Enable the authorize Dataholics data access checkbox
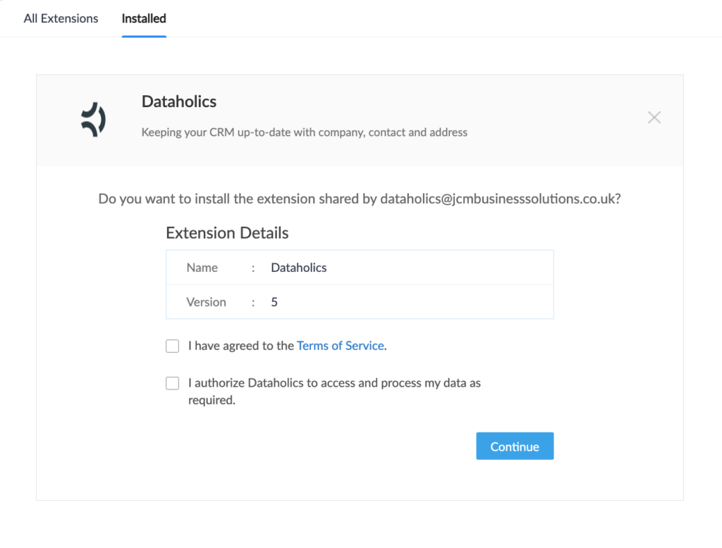The image size is (722, 548). coord(172,383)
